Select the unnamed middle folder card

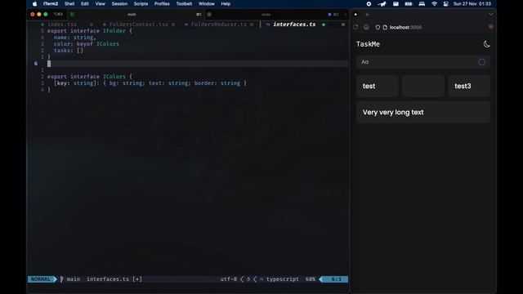pos(423,86)
